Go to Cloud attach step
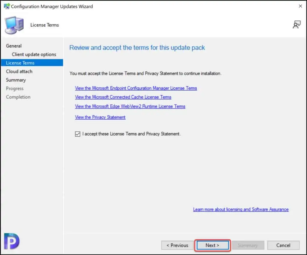 point(19,71)
